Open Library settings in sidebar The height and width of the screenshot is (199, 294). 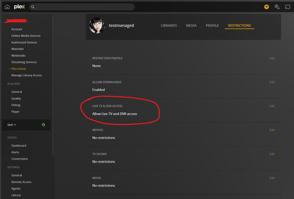tap(16, 195)
